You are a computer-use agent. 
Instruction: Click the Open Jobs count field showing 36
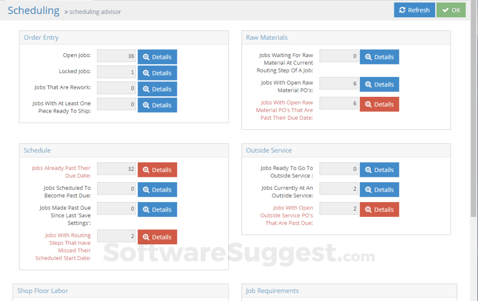click(x=116, y=57)
